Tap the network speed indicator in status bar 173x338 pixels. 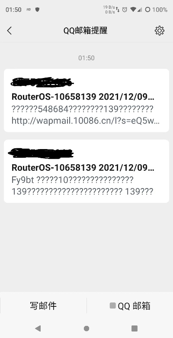click(109, 10)
